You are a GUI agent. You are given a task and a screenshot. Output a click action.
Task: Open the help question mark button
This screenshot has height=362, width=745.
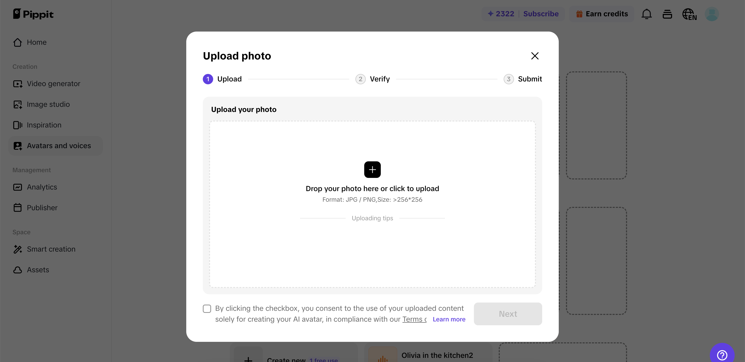coord(722,355)
